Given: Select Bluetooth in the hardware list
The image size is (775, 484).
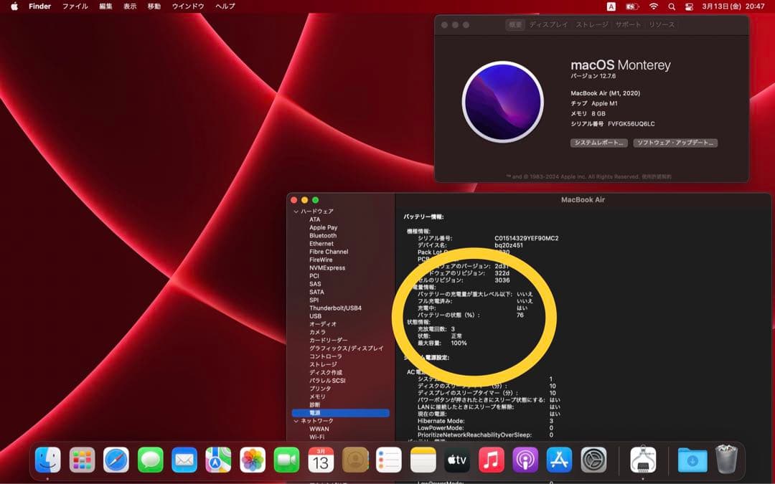Looking at the screenshot, I should point(323,236).
